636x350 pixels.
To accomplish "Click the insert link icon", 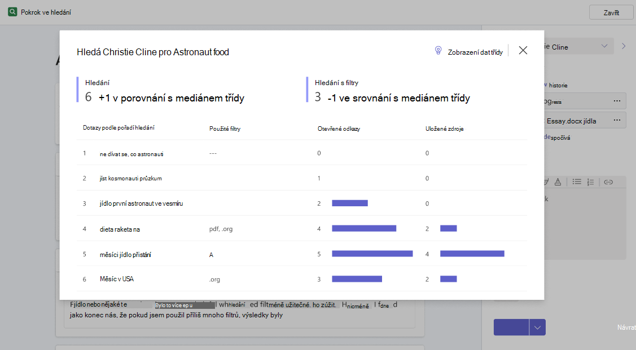I will click(x=608, y=182).
